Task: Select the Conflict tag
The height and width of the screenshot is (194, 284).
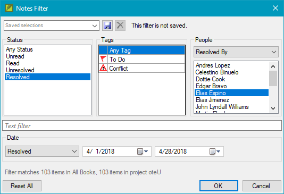Action: point(141,68)
